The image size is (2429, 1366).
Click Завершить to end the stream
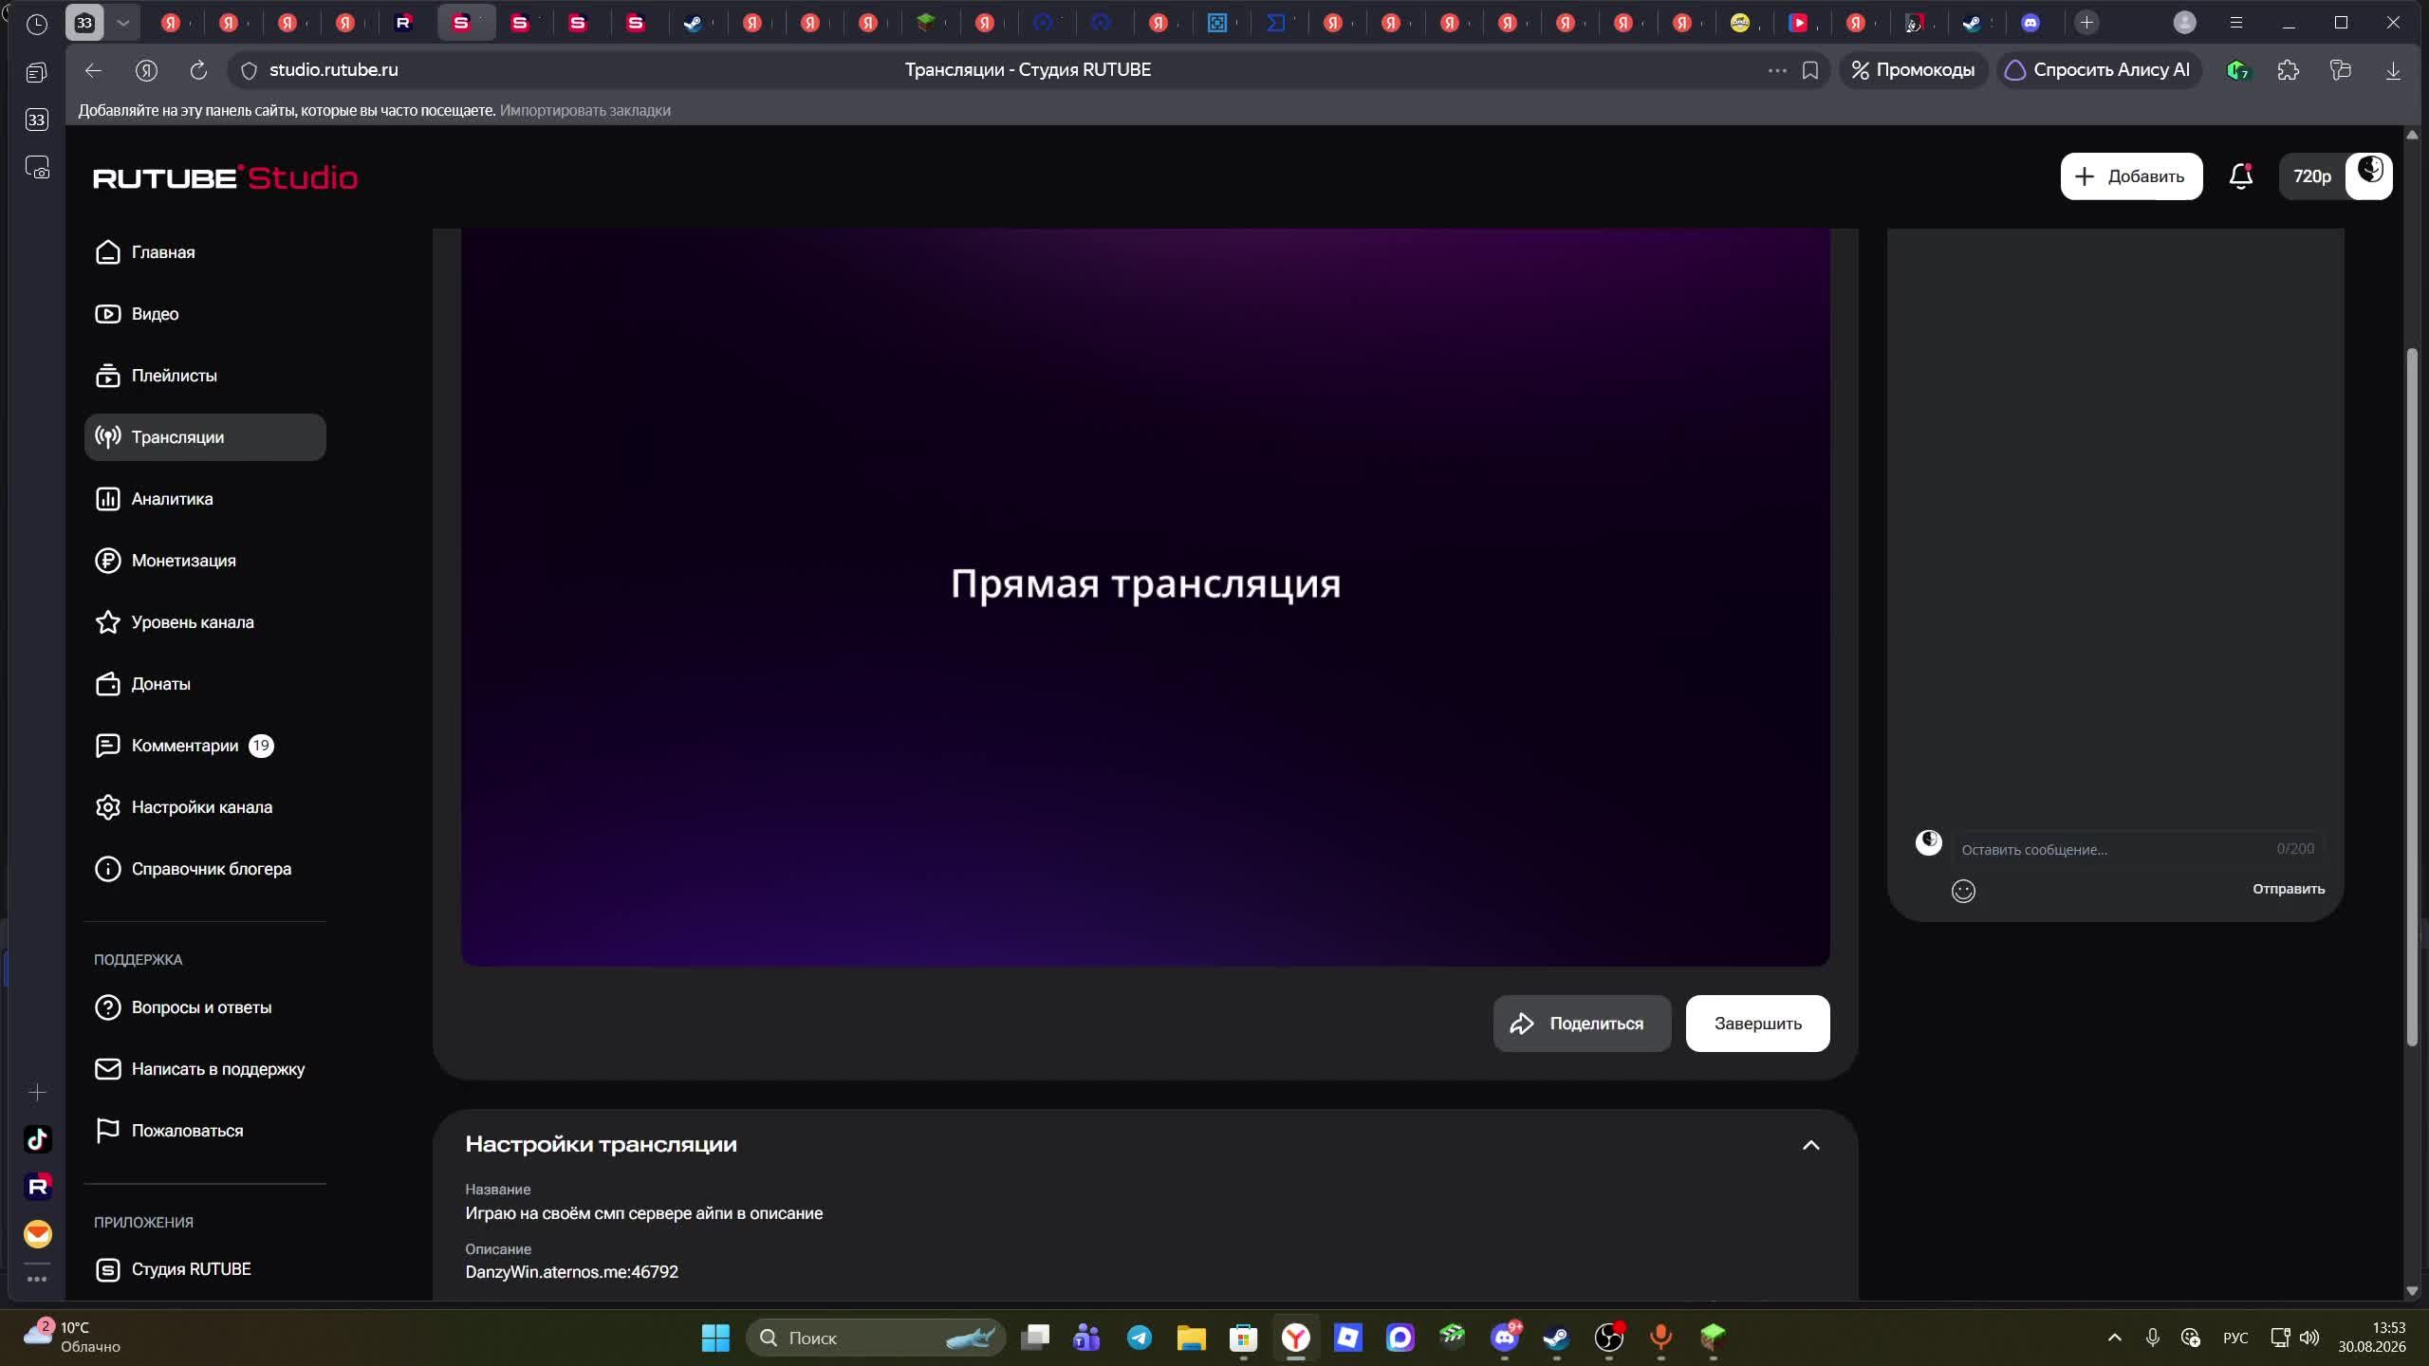(x=1757, y=1024)
